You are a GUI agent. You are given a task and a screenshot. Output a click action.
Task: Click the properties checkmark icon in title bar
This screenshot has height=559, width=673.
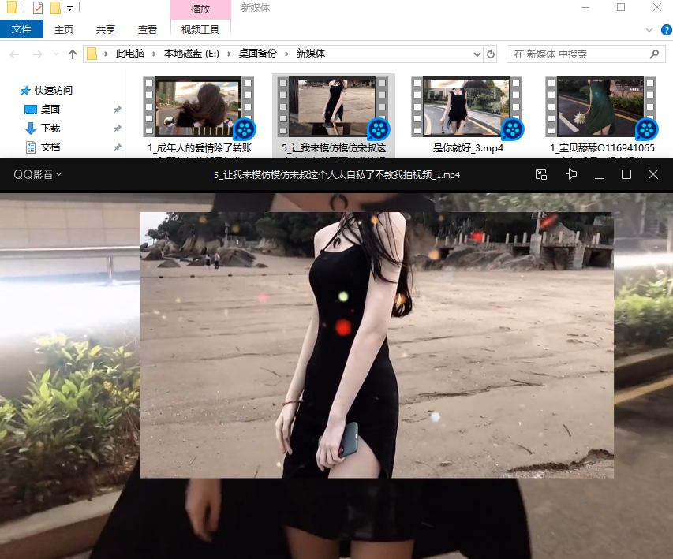tap(38, 8)
